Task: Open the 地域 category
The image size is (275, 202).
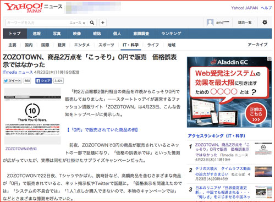Action: 172,45
